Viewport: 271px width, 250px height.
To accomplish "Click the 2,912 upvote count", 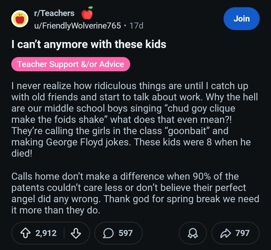I will [x=46, y=233].
